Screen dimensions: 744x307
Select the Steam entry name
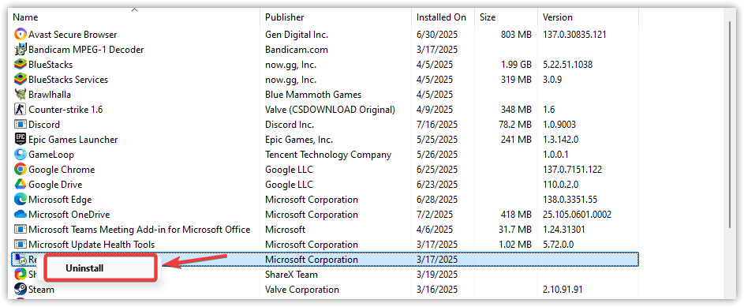(x=41, y=289)
